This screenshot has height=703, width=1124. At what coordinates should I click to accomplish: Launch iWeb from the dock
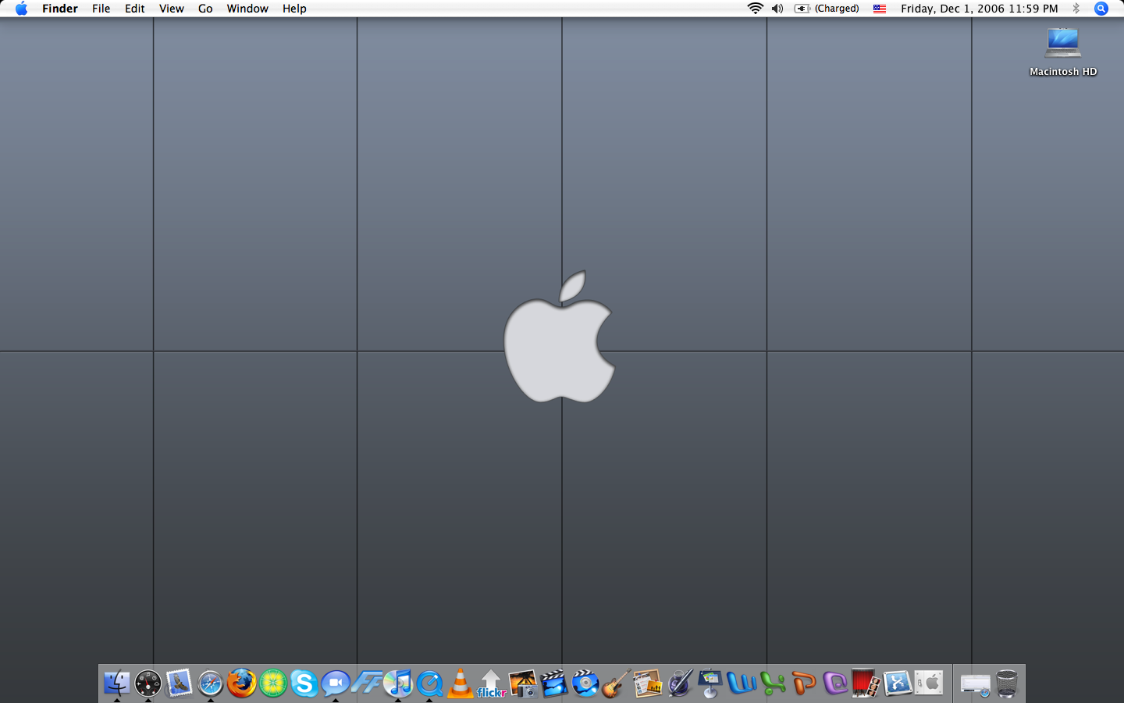[x=648, y=683]
